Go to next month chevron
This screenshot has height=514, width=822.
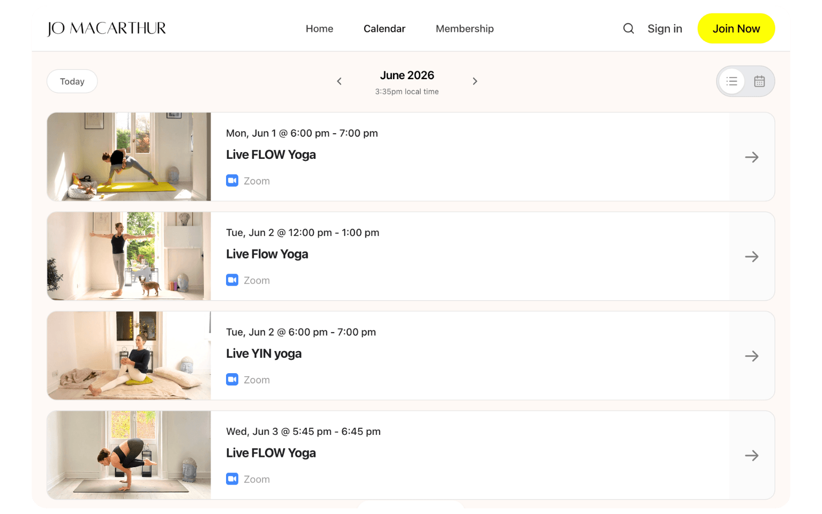click(475, 81)
